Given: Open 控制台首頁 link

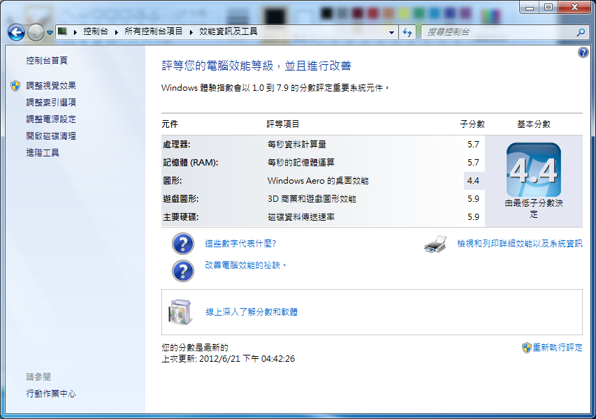Looking at the screenshot, I should click(47, 60).
